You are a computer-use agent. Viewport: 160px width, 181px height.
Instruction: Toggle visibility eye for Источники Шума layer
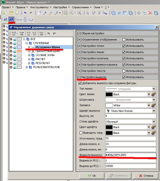tap(11, 47)
